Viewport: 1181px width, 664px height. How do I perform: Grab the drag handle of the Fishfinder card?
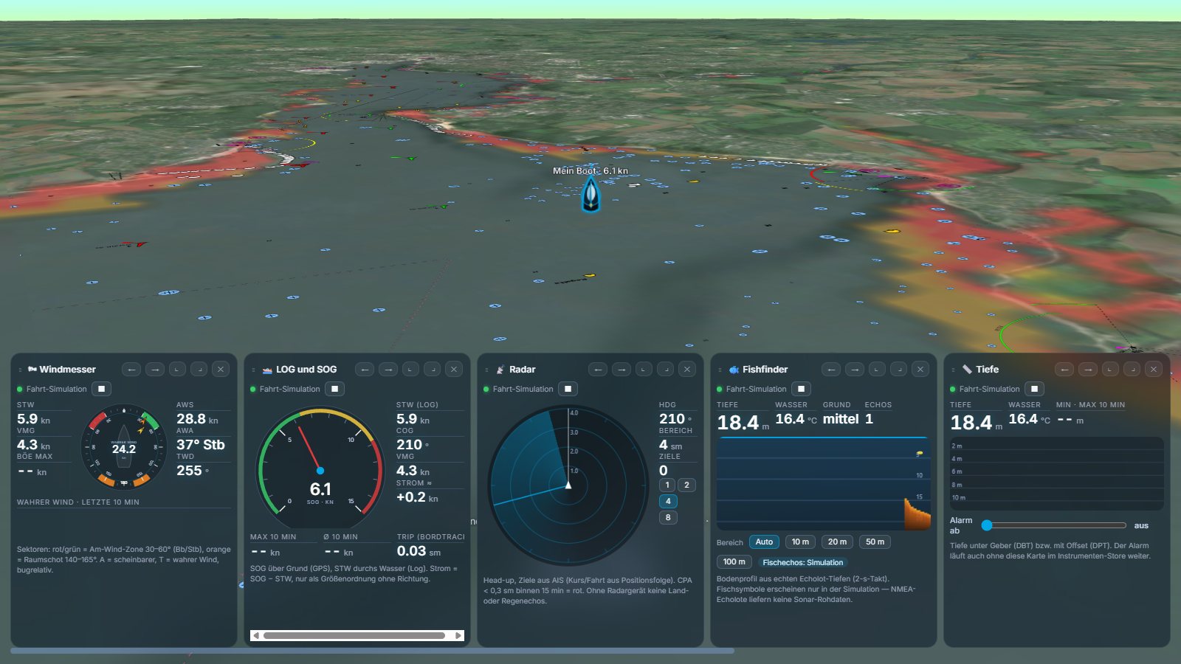pos(719,370)
